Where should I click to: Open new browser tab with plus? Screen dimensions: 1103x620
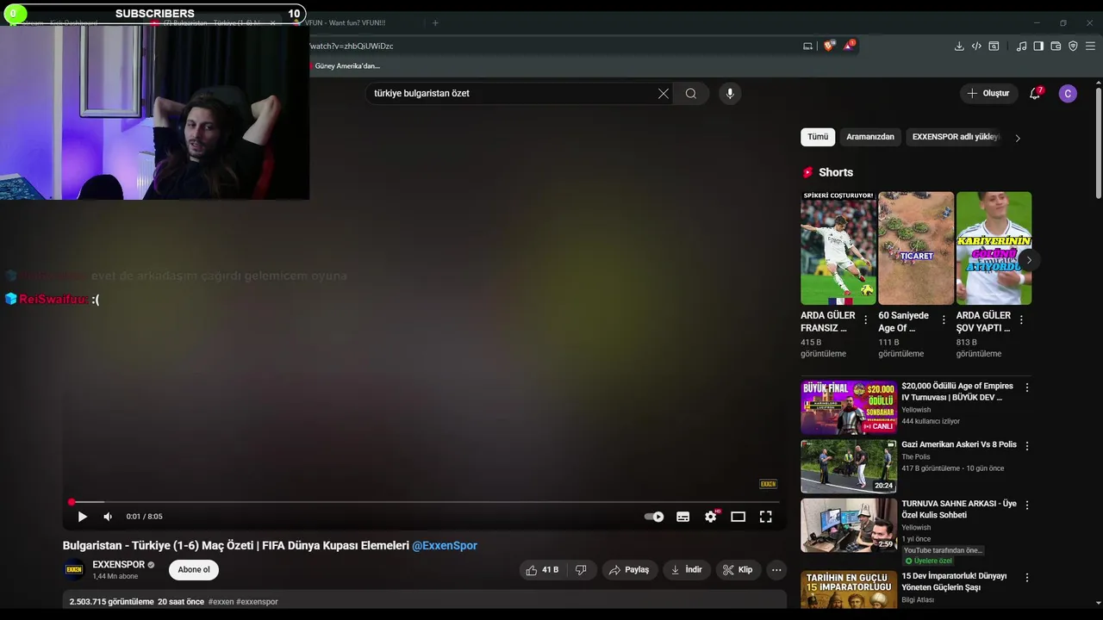(x=435, y=23)
